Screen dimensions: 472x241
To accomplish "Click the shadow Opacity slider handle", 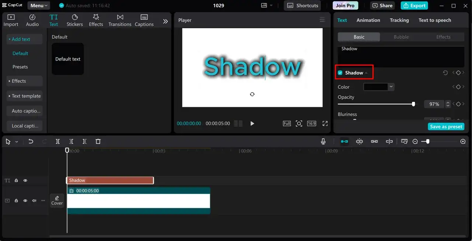I will [x=413, y=104].
